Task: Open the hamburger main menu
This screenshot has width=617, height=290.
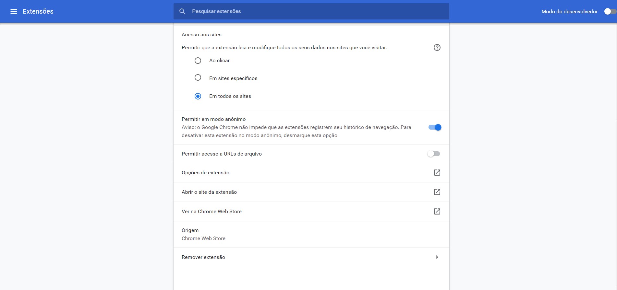Action: (14, 11)
